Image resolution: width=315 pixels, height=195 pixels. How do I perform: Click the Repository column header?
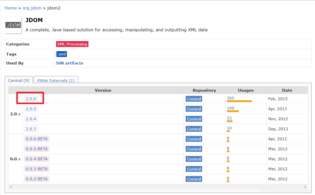pos(204,90)
